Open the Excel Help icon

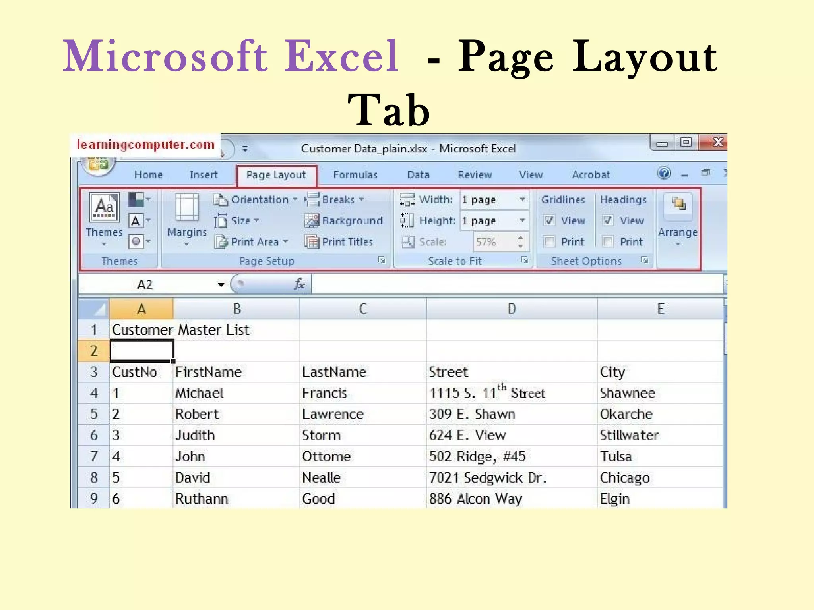pos(664,173)
